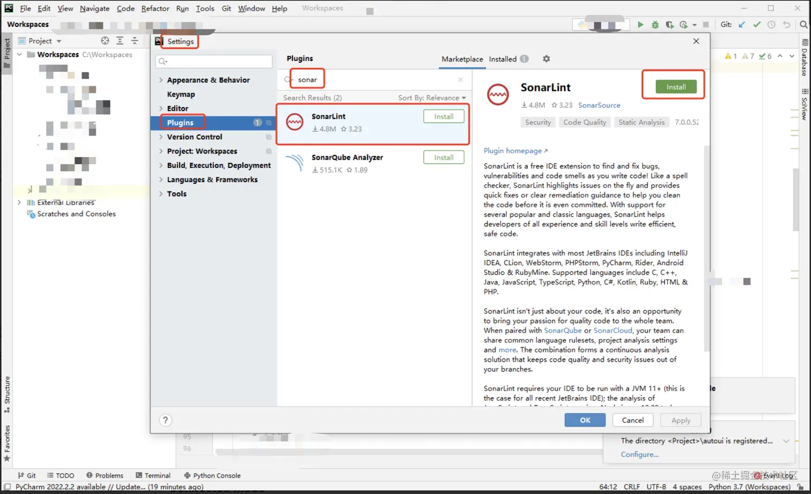Viewport: 811px width, 494px height.
Task: Click the Stop square icon in toolbar
Action: (x=706, y=25)
